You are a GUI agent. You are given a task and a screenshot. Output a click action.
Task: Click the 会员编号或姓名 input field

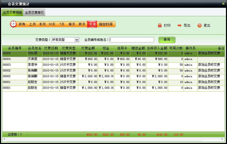coord(132,40)
